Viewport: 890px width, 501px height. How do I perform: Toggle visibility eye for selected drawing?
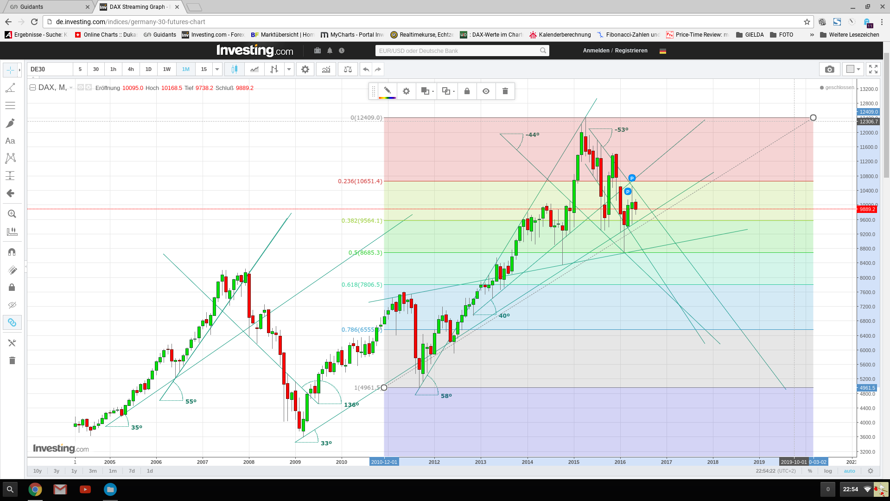click(x=486, y=91)
